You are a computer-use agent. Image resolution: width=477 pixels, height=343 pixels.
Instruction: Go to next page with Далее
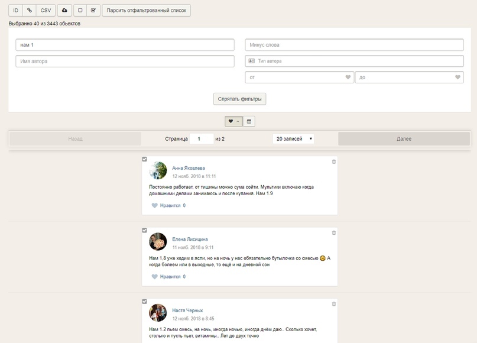point(404,139)
